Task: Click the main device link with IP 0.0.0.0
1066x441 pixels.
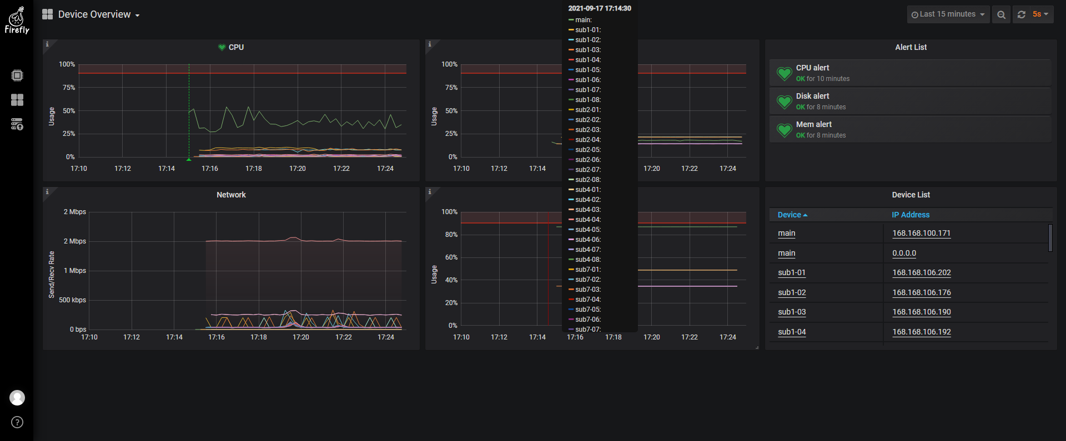Action: (787, 253)
